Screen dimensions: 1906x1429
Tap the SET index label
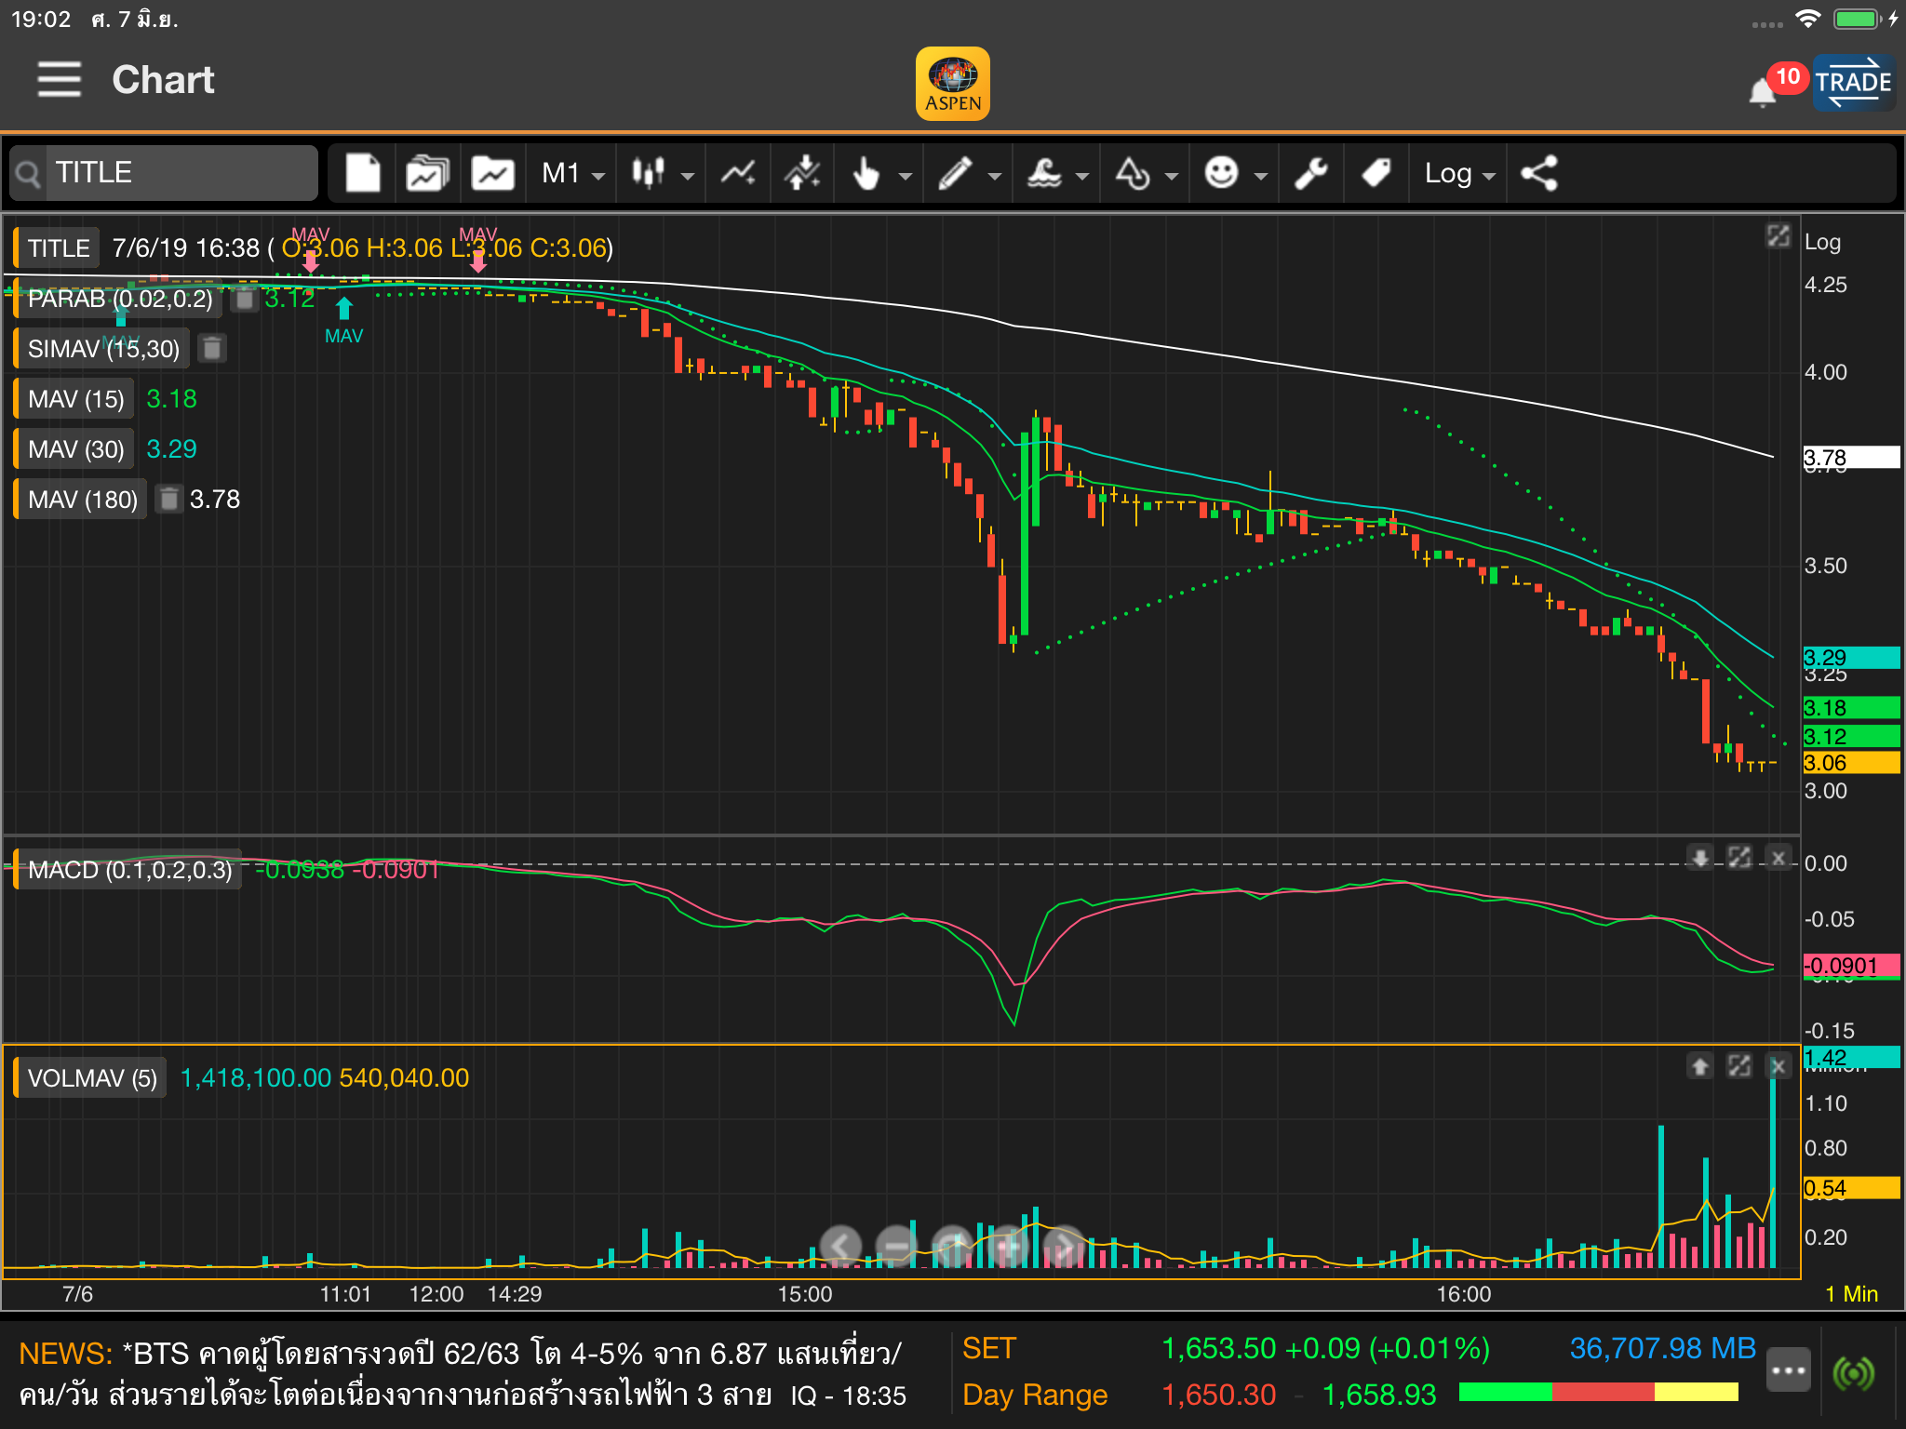(989, 1349)
